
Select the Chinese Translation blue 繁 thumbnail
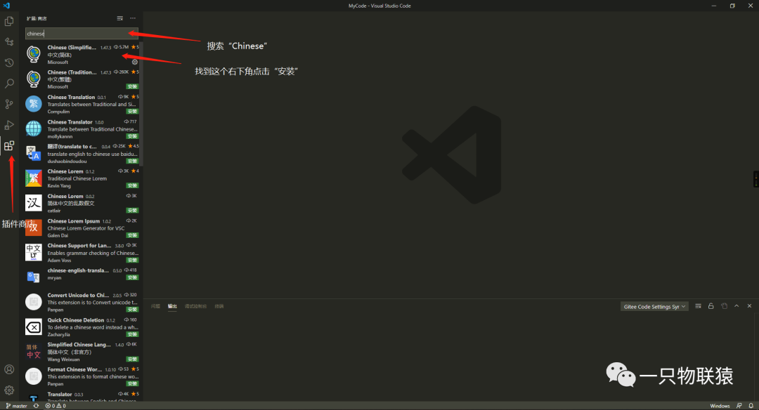click(x=34, y=103)
